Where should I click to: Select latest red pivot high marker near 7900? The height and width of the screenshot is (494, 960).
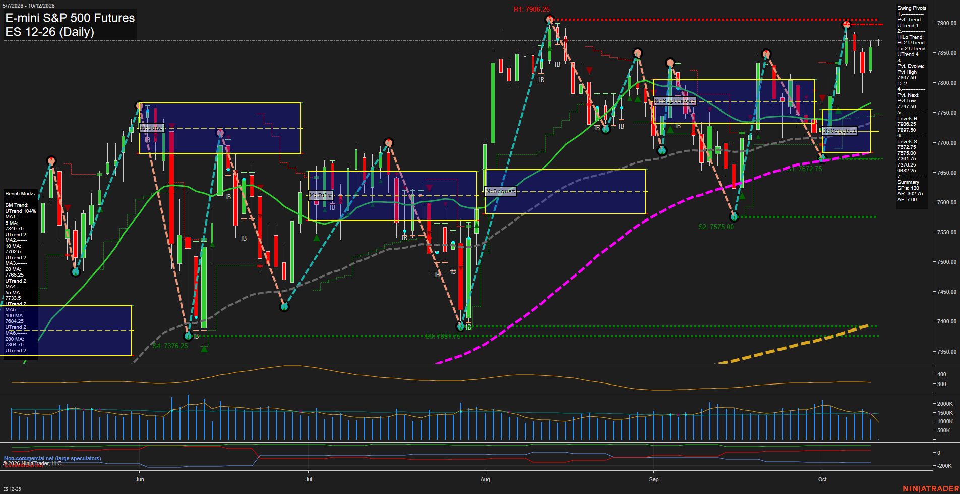click(x=847, y=24)
